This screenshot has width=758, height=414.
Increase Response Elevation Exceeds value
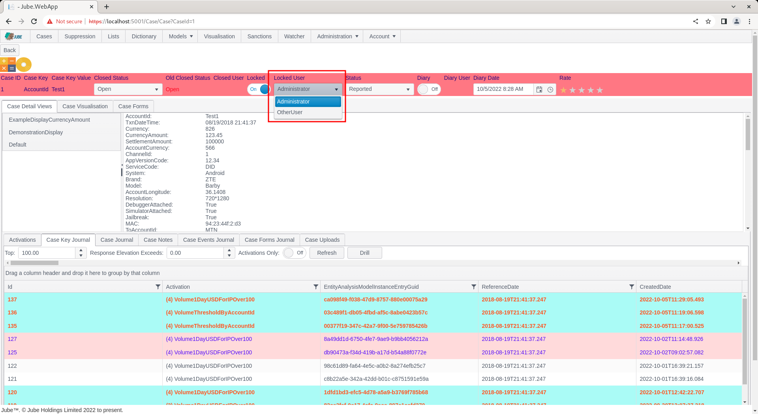click(x=229, y=250)
